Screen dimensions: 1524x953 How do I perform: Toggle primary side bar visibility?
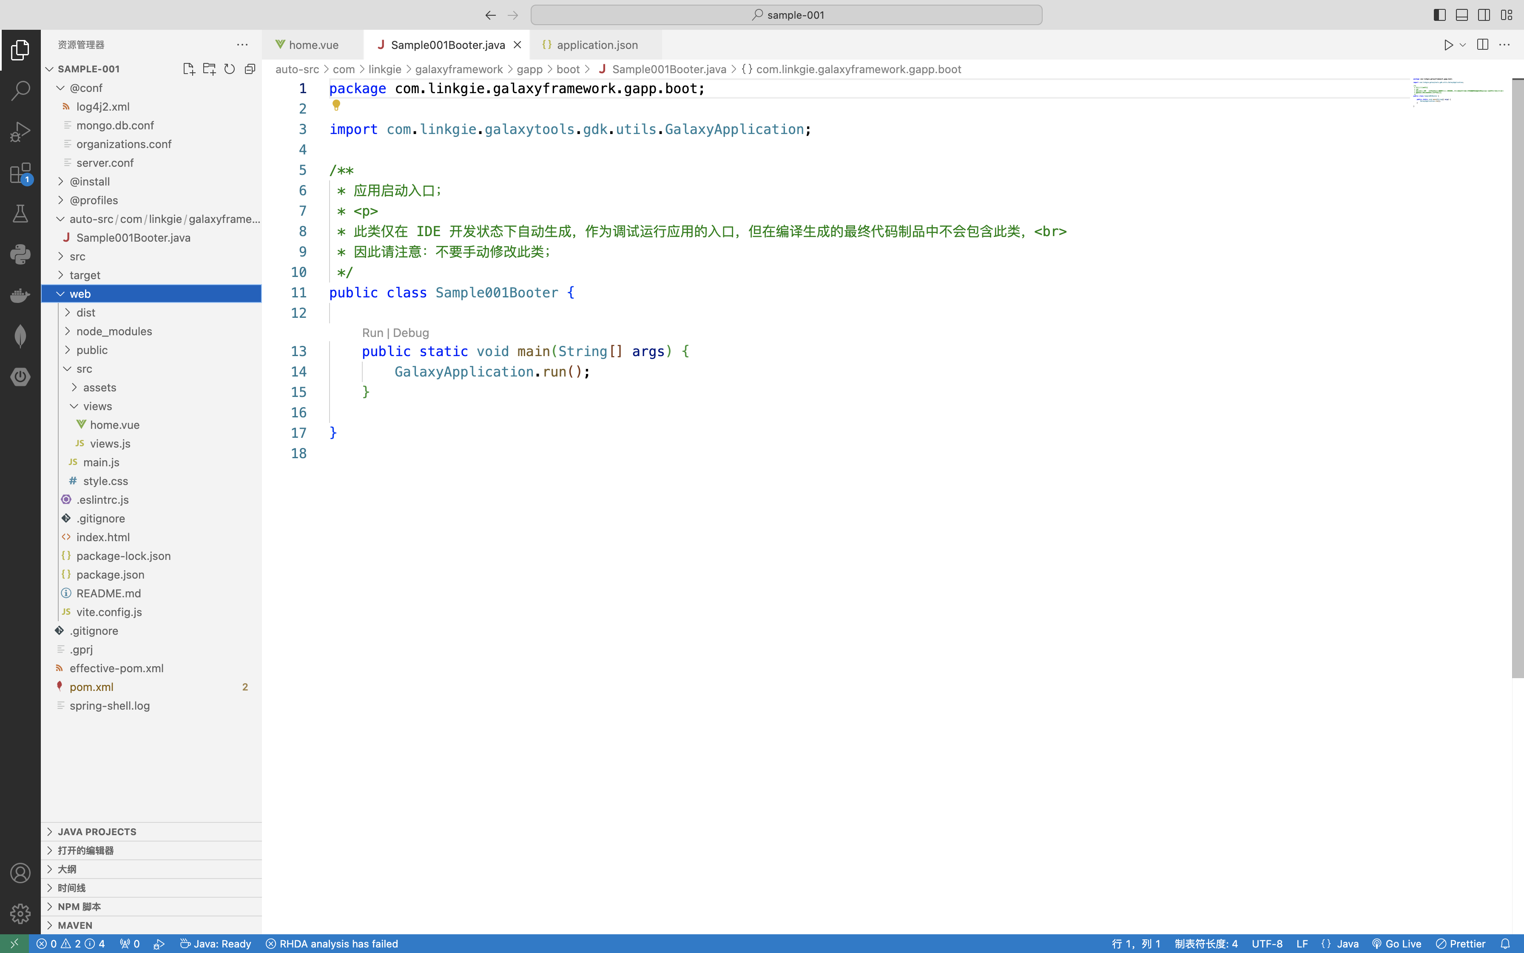[1440, 15]
